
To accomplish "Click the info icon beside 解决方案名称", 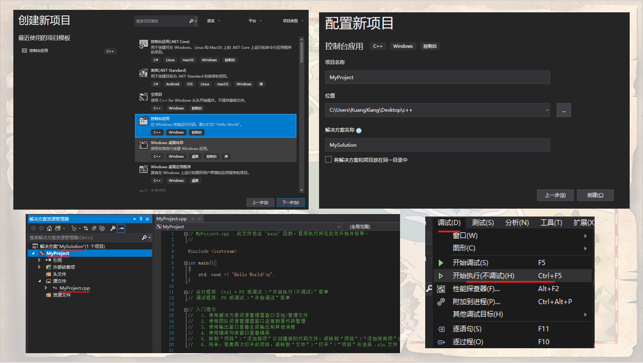I will pyautogui.click(x=359, y=131).
